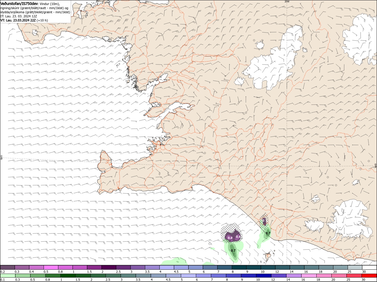Click the 25 label under the rain legend
This screenshot has width=377, height=282.
(x=348, y=280)
